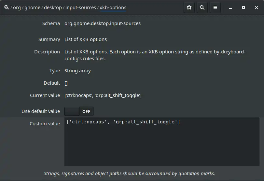Click the Default value brackets
264x181 pixels.
[66, 83]
